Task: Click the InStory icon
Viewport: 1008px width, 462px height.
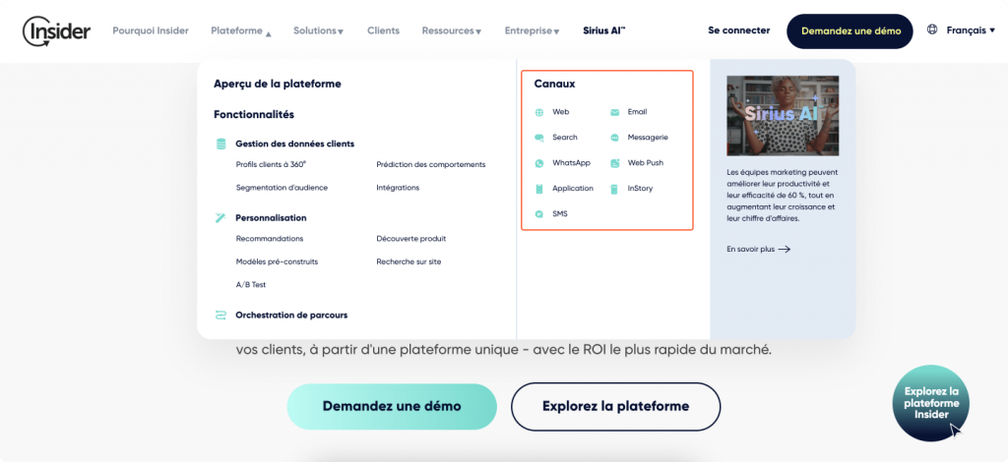Action: [614, 189]
